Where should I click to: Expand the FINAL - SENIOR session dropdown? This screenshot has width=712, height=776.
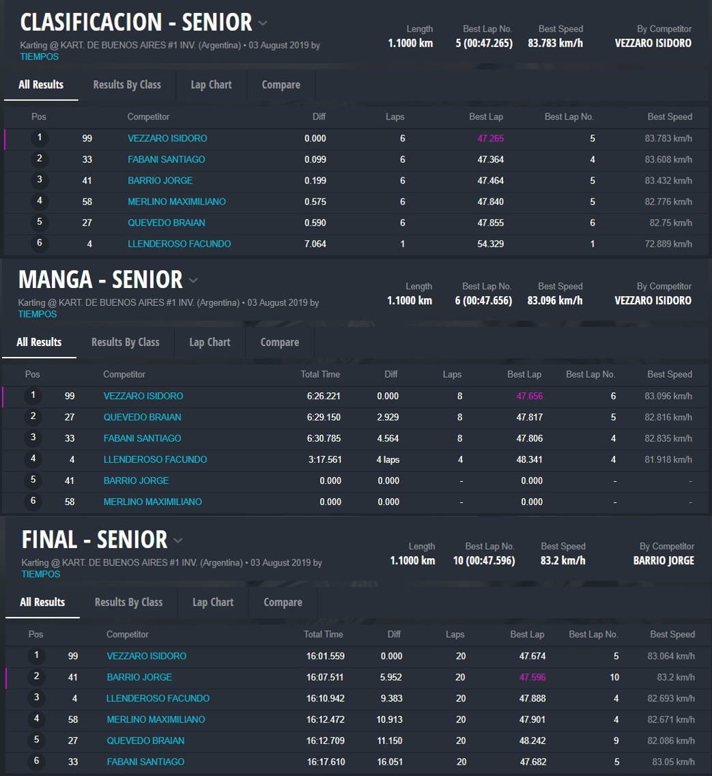[x=178, y=541]
